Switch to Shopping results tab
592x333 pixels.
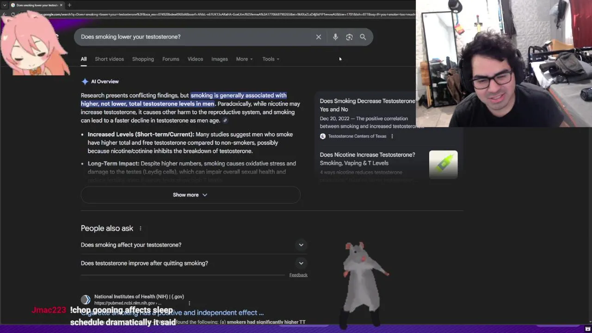pos(143,59)
